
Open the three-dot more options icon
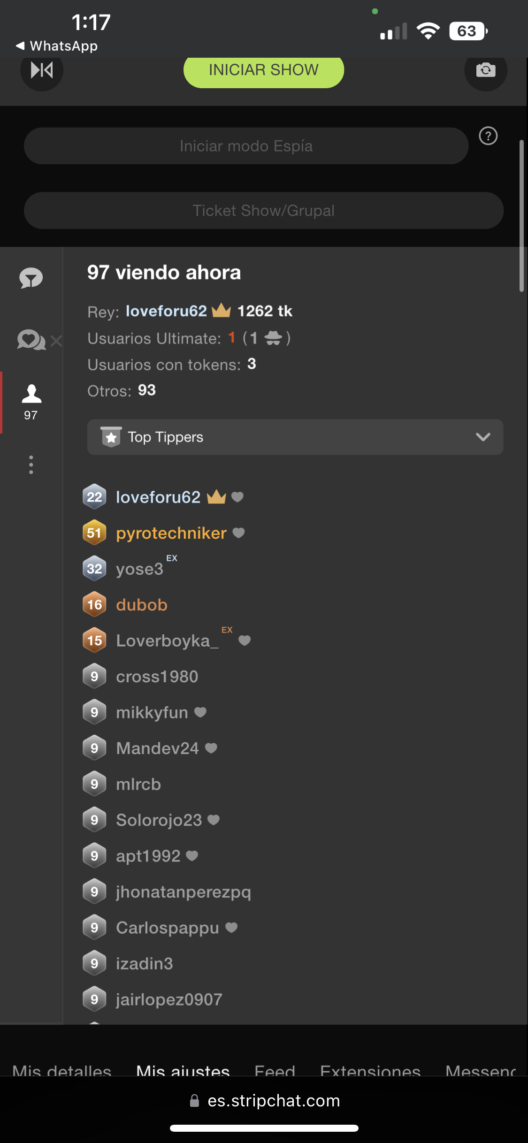[31, 465]
